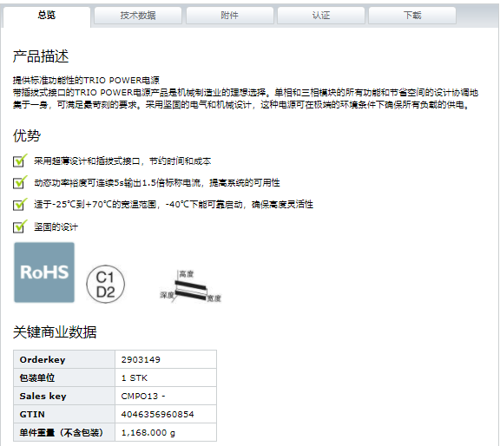
Task: Click the weight value 1,168.000 g
Action: (148, 433)
